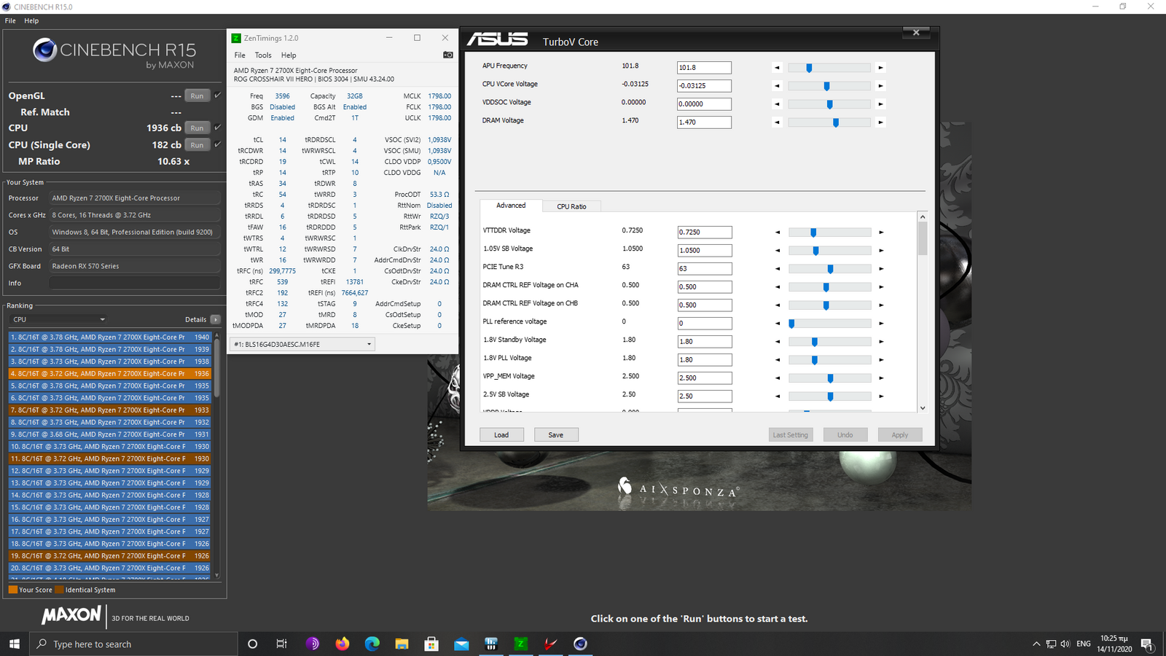
Task: Click the ZenTimings screenshot camera icon
Action: (448, 55)
